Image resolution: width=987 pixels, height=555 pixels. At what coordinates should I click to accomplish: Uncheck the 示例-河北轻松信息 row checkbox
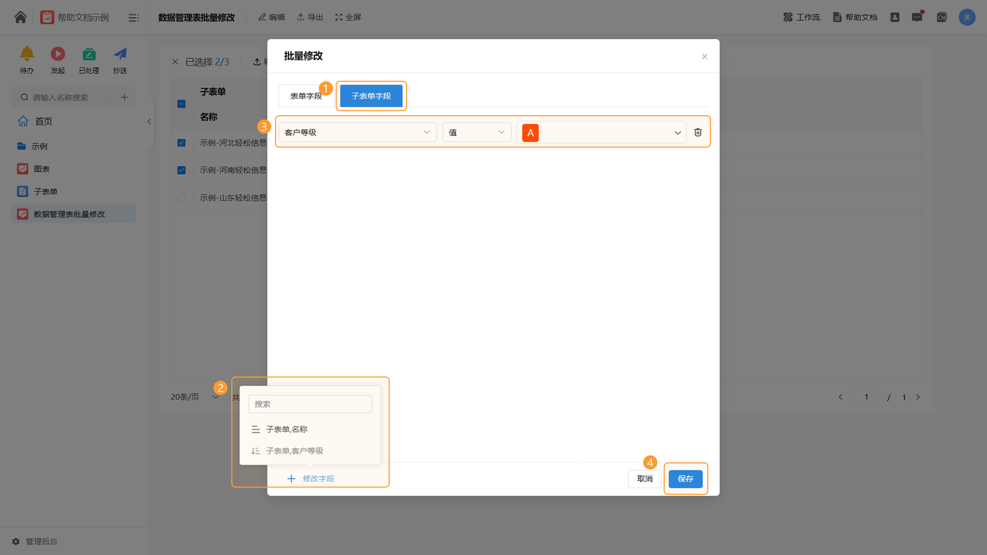coord(181,142)
